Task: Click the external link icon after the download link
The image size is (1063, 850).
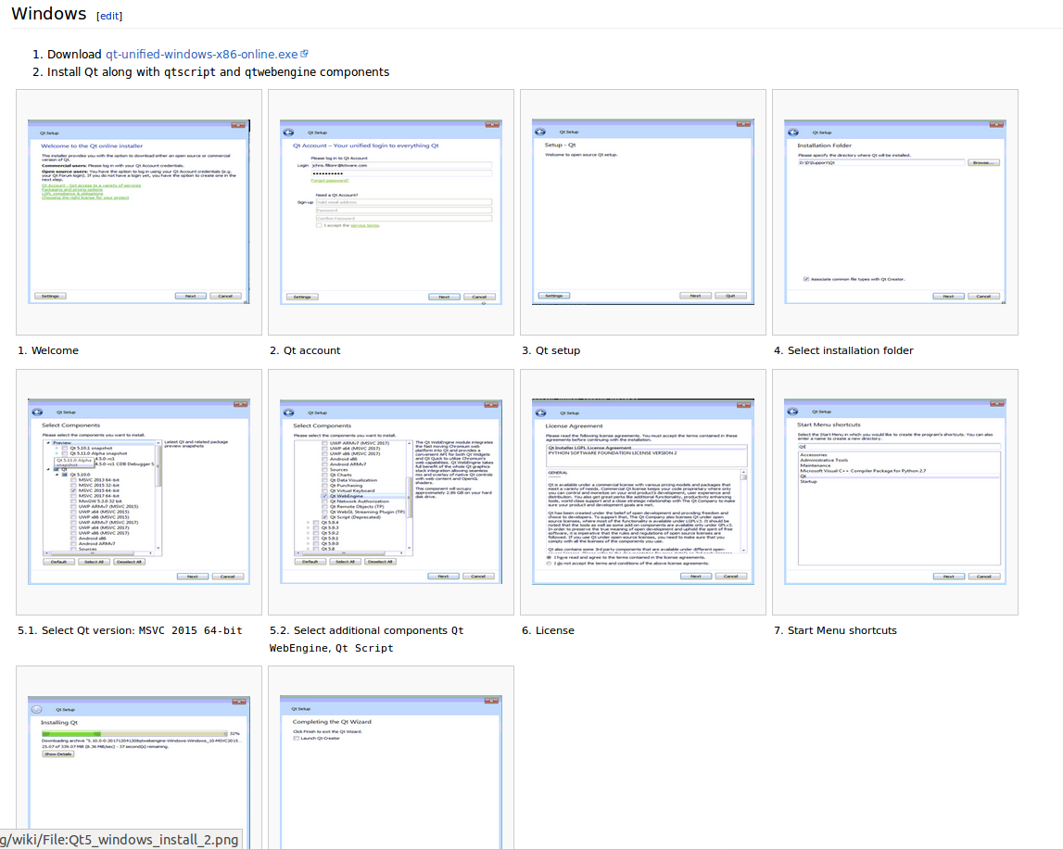Action: (x=304, y=55)
